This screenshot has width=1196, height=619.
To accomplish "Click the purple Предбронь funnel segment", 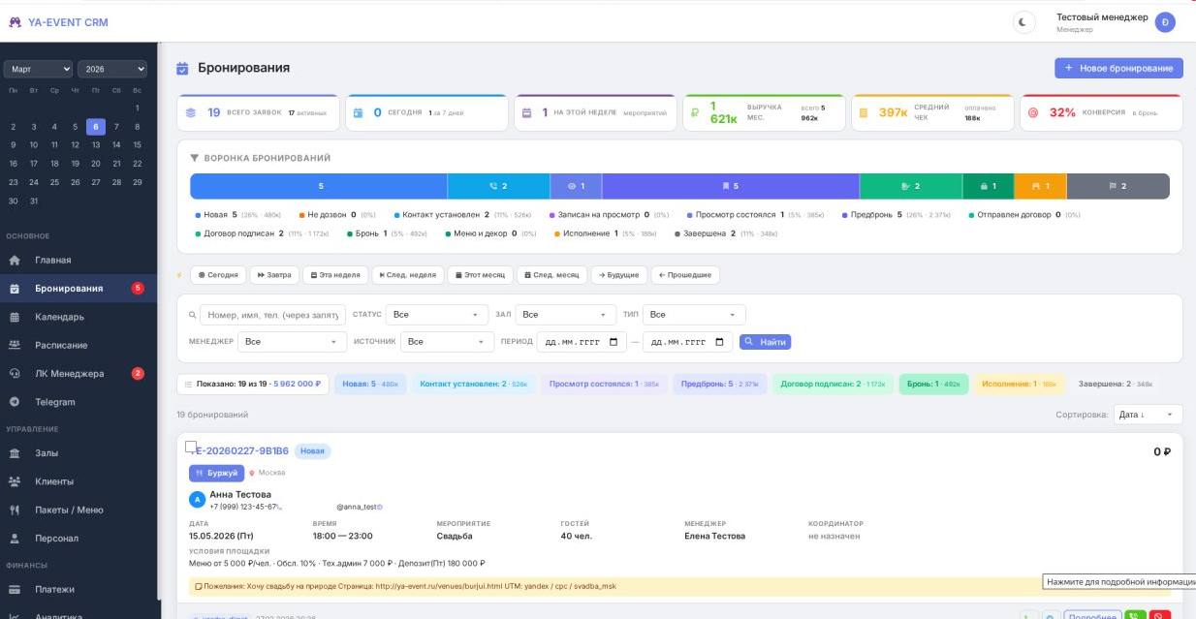I will 731,186.
